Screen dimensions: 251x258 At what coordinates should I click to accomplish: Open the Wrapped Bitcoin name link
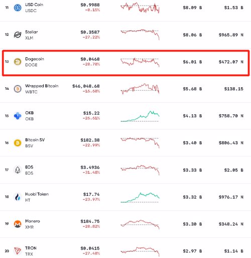click(42, 86)
